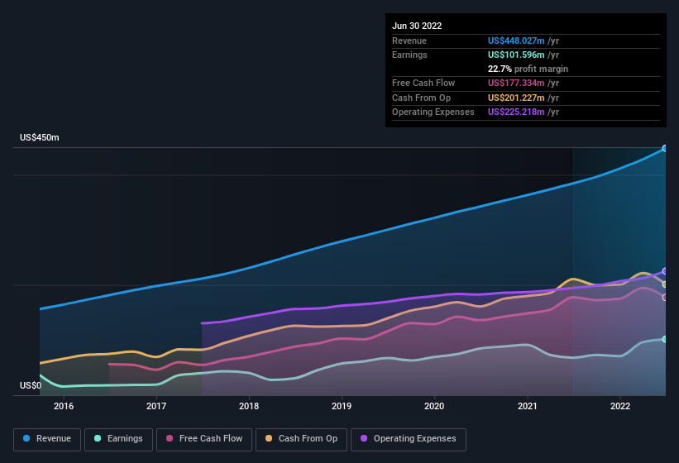Click the 2017 x-axis label

tap(156, 406)
